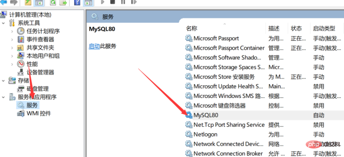Screen dimensions: 344x157
Task: Collapse the 系统工具 tree node
Action: 3,23
